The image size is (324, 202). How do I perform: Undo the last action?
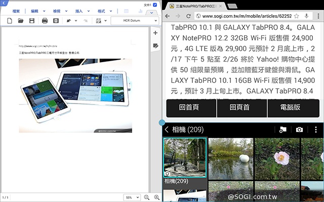(x=69, y=21)
